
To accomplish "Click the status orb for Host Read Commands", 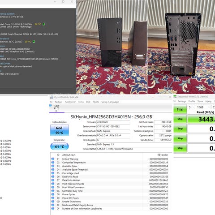I will (53, 184).
